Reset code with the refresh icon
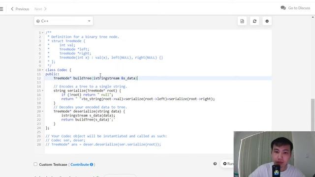Screen dimensions: 315x177 (x=254, y=21)
